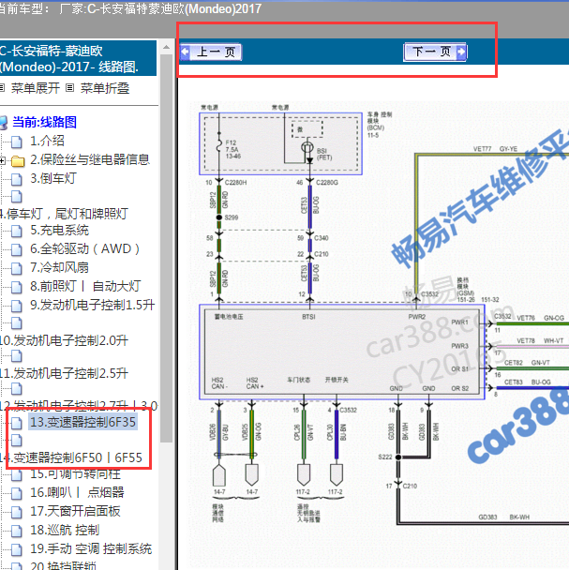Click page icon beside 9.发动机电子控制1.5升
569x570 pixels.
pyautogui.click(x=16, y=306)
